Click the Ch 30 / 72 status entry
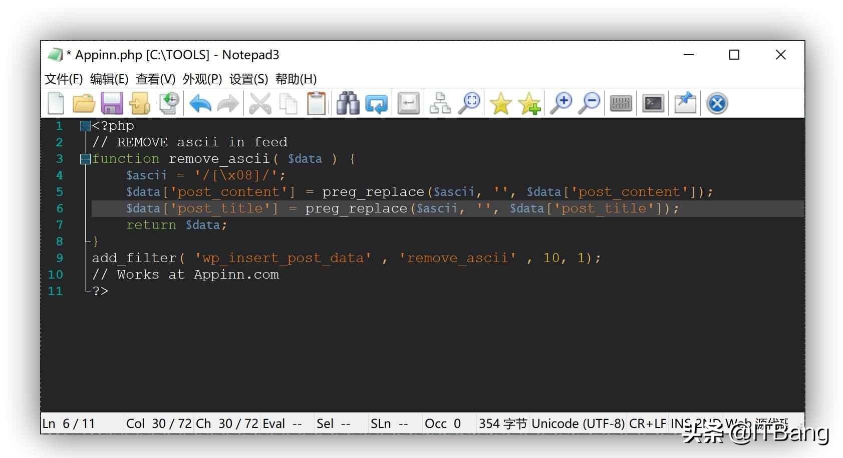This screenshot has width=843, height=458. click(227, 423)
